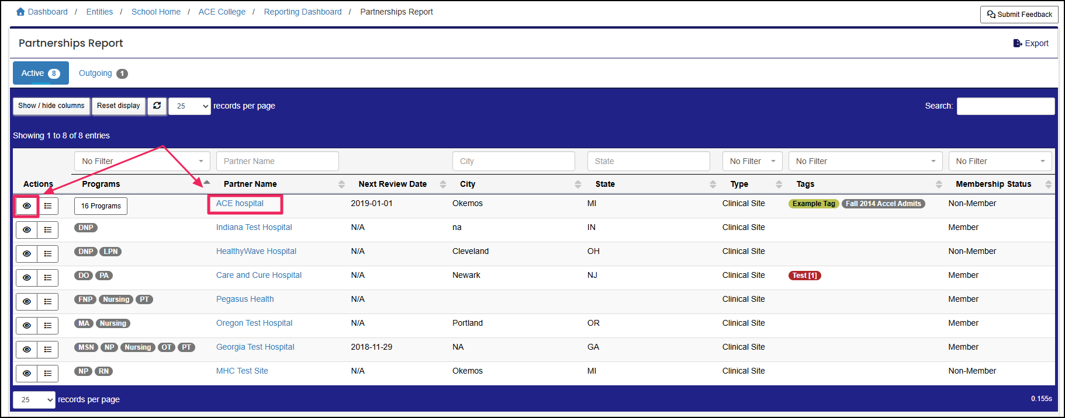
Task: View HealthyWave Hospital via eye icon
Action: tap(27, 254)
